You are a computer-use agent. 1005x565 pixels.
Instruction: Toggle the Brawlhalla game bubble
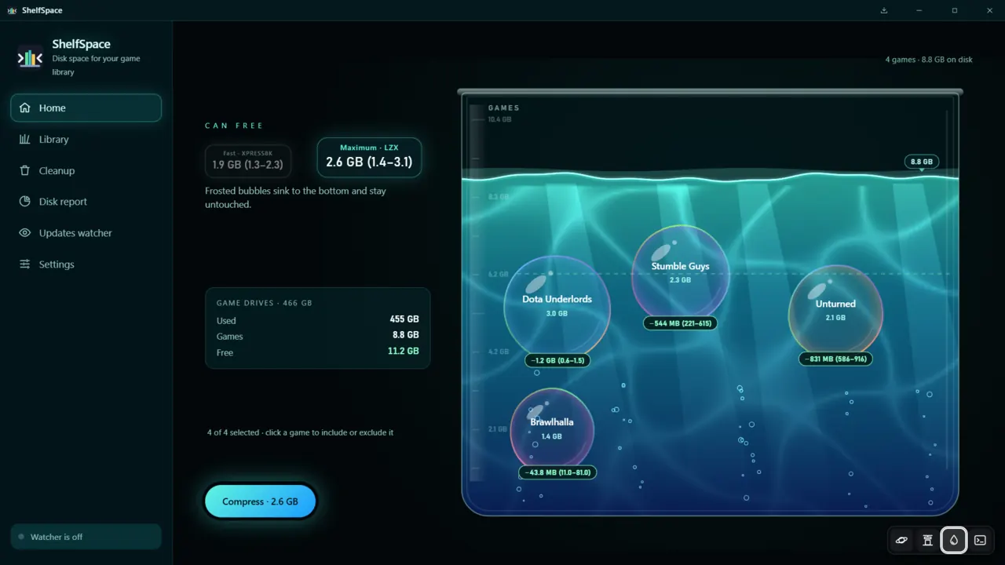pos(552,429)
